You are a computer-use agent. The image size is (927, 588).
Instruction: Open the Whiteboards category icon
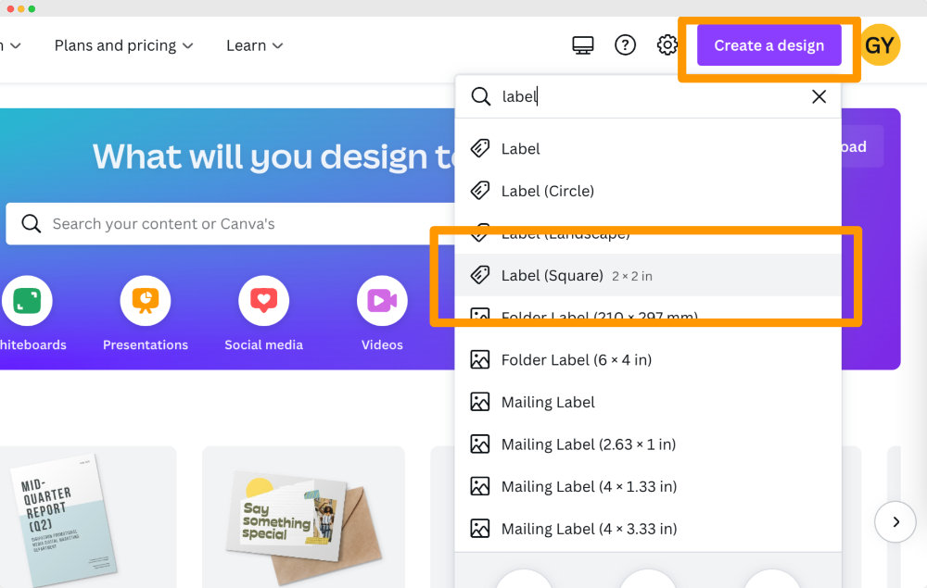click(x=27, y=301)
